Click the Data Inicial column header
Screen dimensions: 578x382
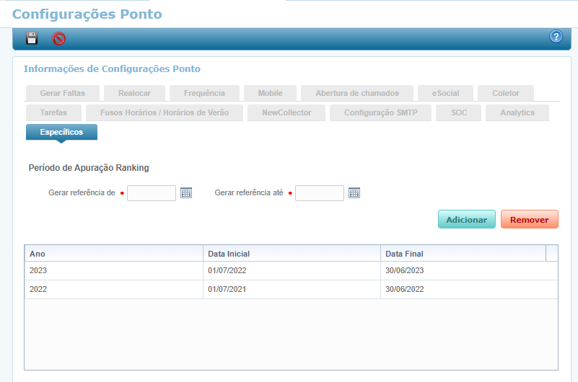291,254
